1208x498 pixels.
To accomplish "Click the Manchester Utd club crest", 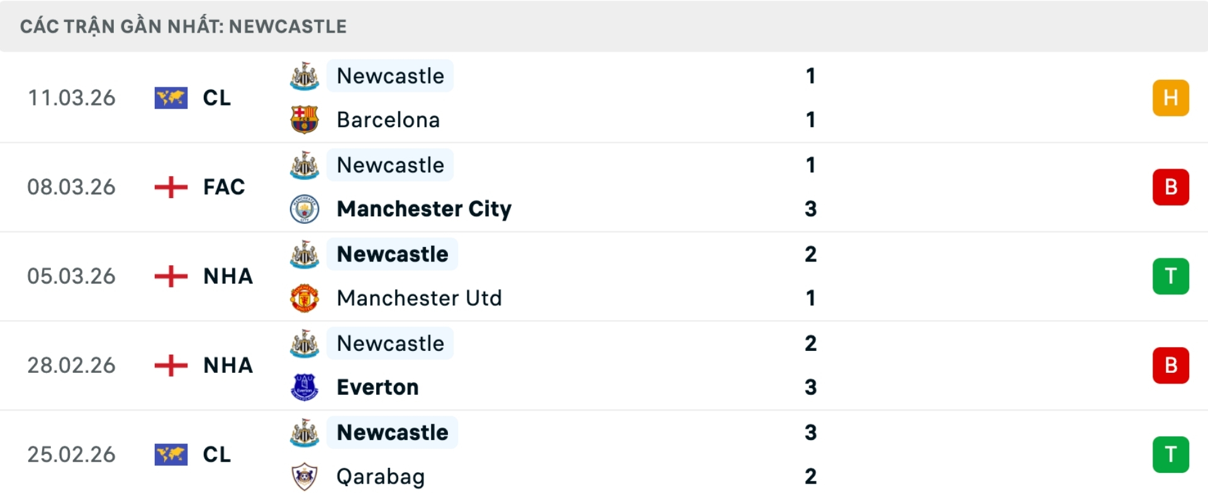I will 304,298.
